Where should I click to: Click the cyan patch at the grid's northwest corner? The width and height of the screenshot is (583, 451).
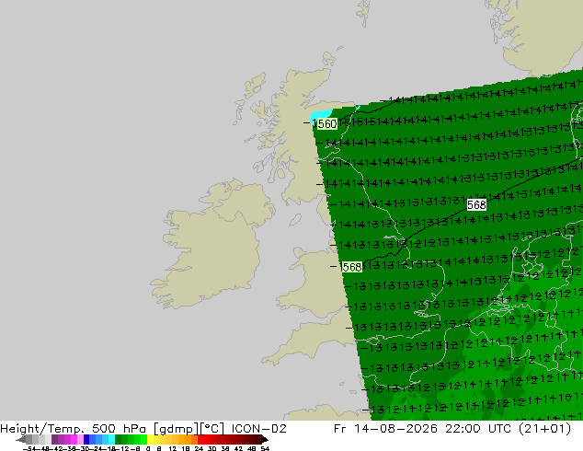320,115
